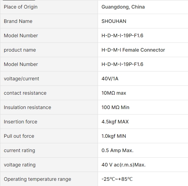Select the '-25℃~+85℃' temperature range value
Image resolution: width=188 pixels, height=186 pixels.
pos(117,179)
